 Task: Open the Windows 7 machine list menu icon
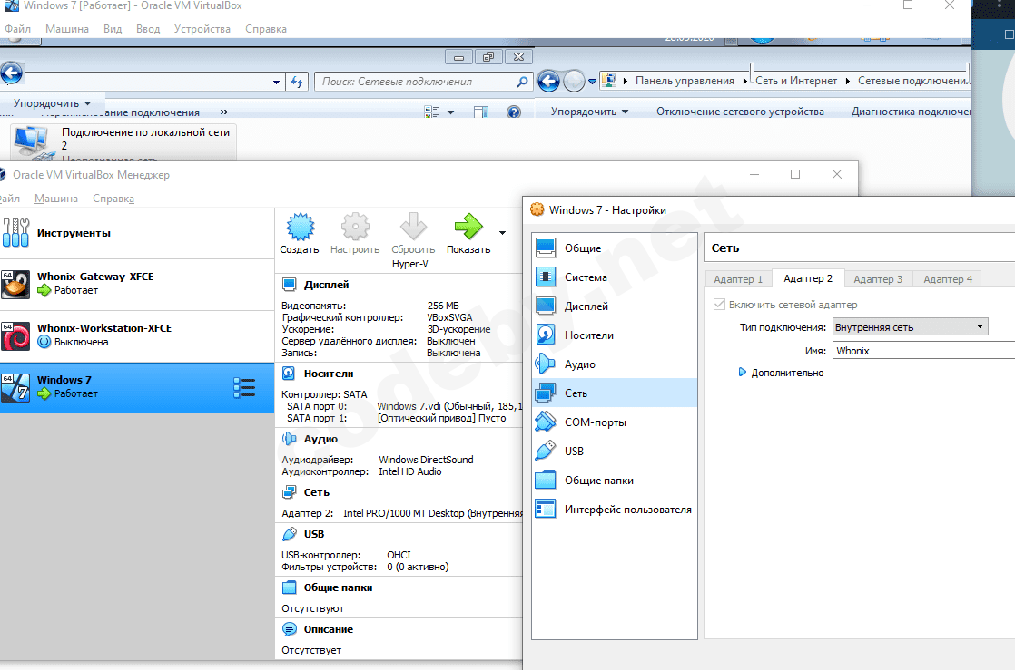(244, 387)
